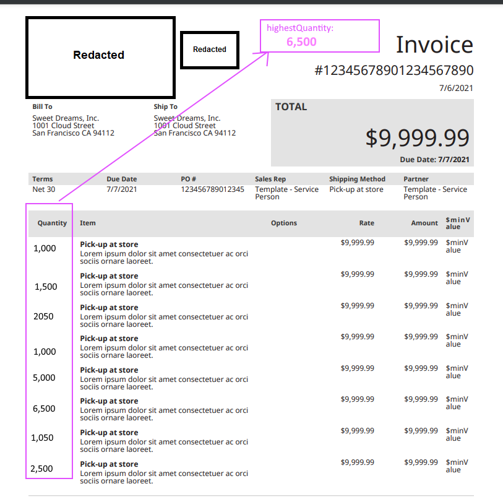
Task: Click the Quantity column header
Action: coord(52,223)
